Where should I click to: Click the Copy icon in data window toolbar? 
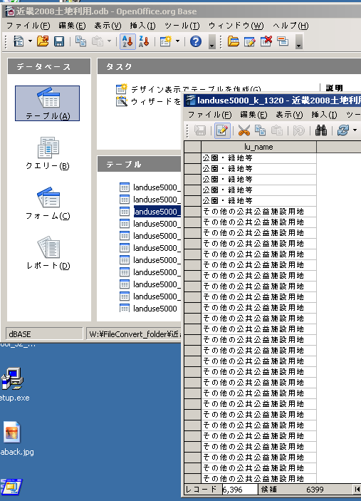260,130
